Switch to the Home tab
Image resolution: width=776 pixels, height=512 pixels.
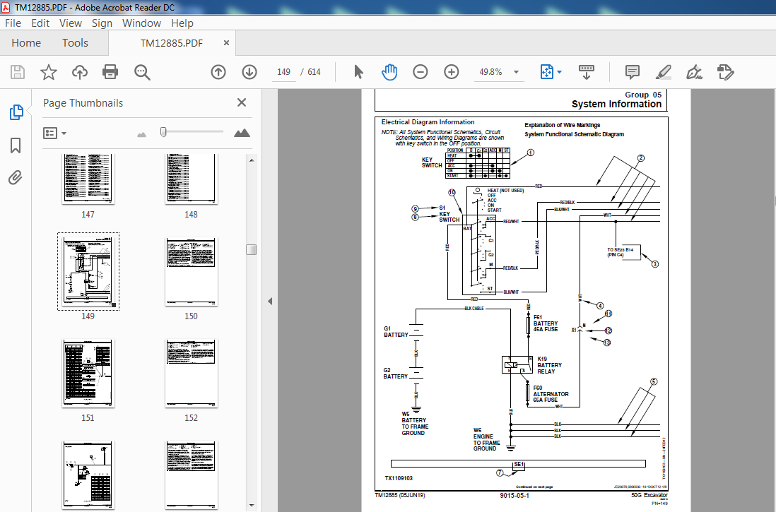(26, 43)
